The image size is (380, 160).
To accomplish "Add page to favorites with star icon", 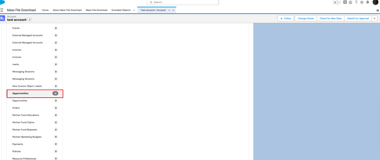I will click(335, 2).
